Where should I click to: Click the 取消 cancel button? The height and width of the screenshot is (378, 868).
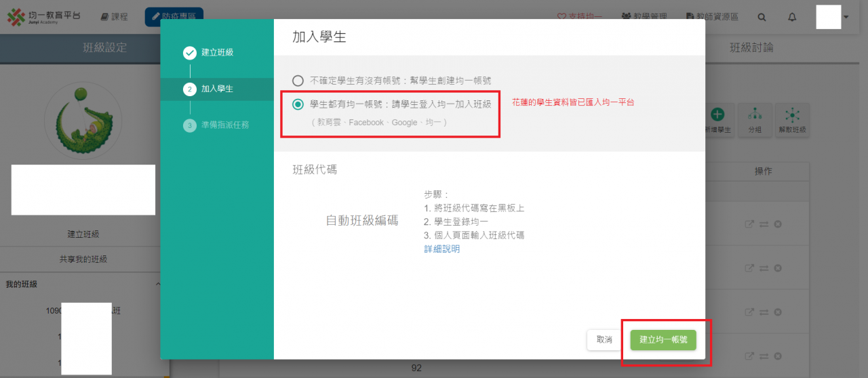click(604, 340)
